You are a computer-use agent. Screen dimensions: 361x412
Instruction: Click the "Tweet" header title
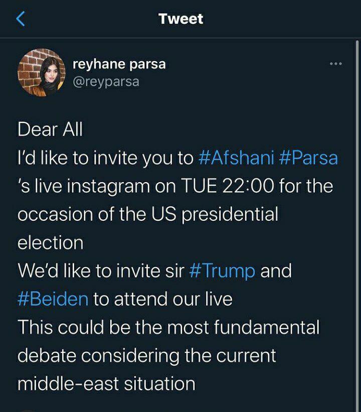pyautogui.click(x=180, y=19)
